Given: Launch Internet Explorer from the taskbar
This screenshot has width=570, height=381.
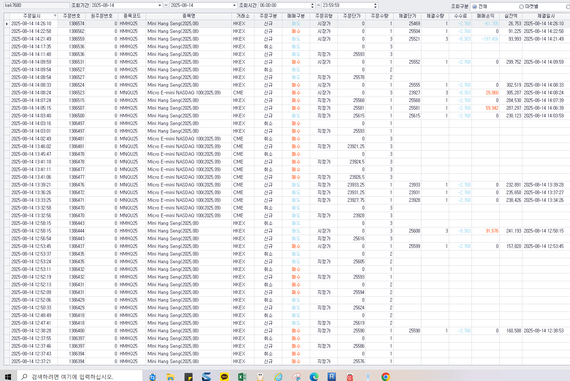Looking at the screenshot, I should coord(278,377).
